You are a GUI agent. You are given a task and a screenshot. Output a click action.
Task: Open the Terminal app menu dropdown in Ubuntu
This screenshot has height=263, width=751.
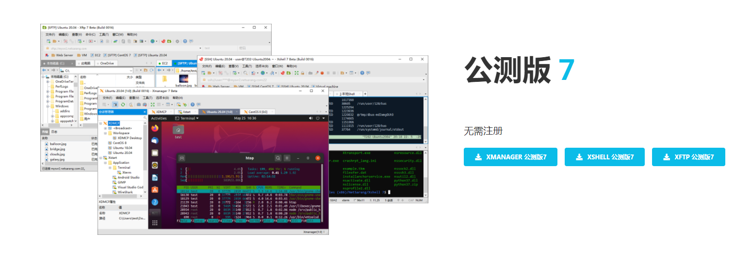point(186,118)
